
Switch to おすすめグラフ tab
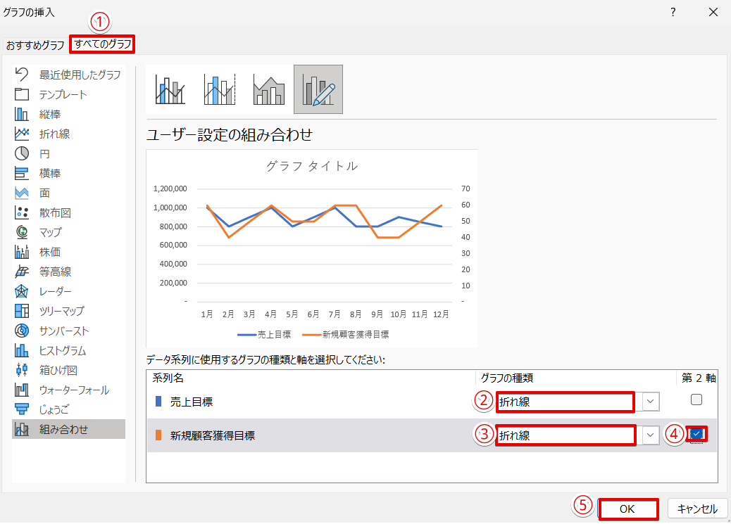pyautogui.click(x=35, y=45)
